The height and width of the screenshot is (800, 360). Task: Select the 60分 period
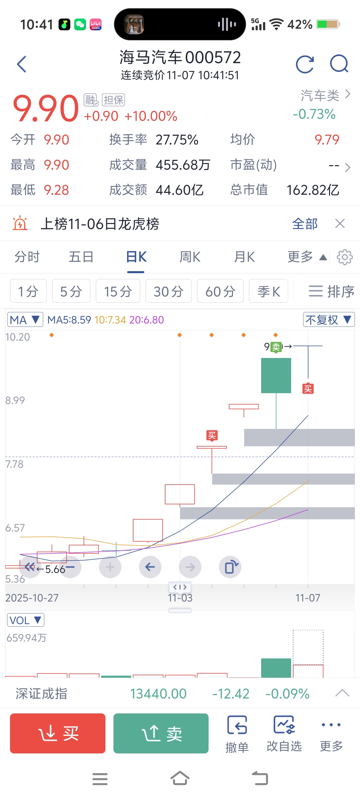tap(220, 291)
